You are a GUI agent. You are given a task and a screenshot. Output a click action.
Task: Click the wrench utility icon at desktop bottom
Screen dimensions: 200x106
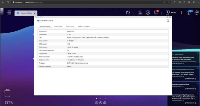pyautogui.click(x=101, y=103)
